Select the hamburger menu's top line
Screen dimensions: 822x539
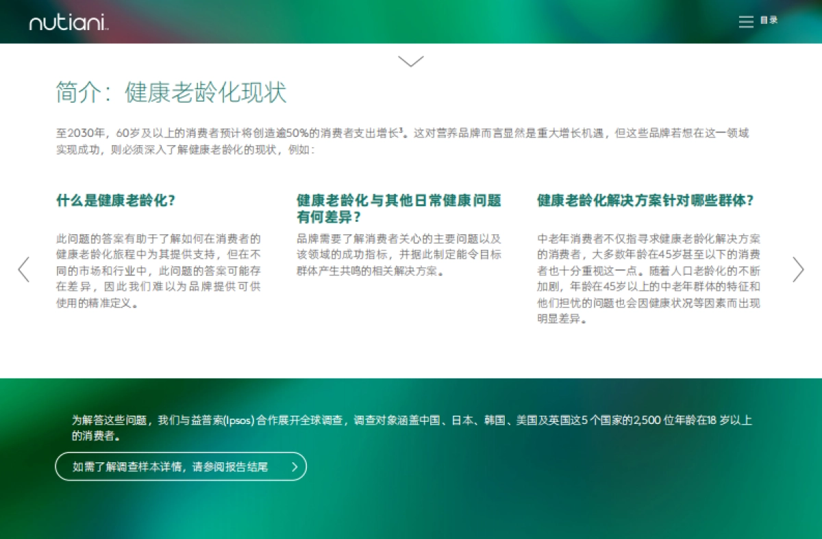(x=746, y=17)
